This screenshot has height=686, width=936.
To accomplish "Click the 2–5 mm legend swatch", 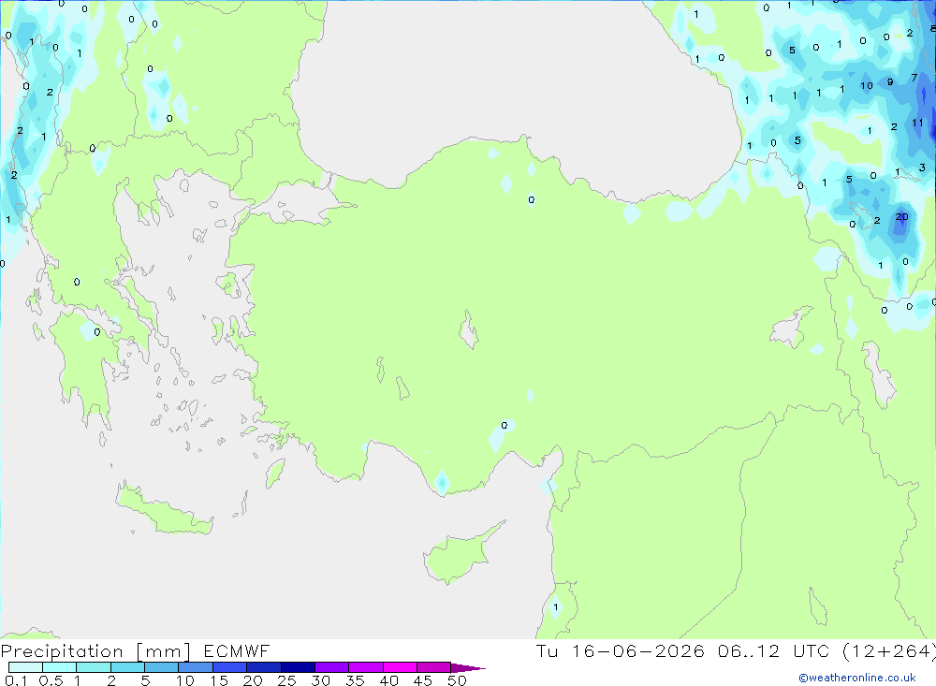I will [x=127, y=667].
